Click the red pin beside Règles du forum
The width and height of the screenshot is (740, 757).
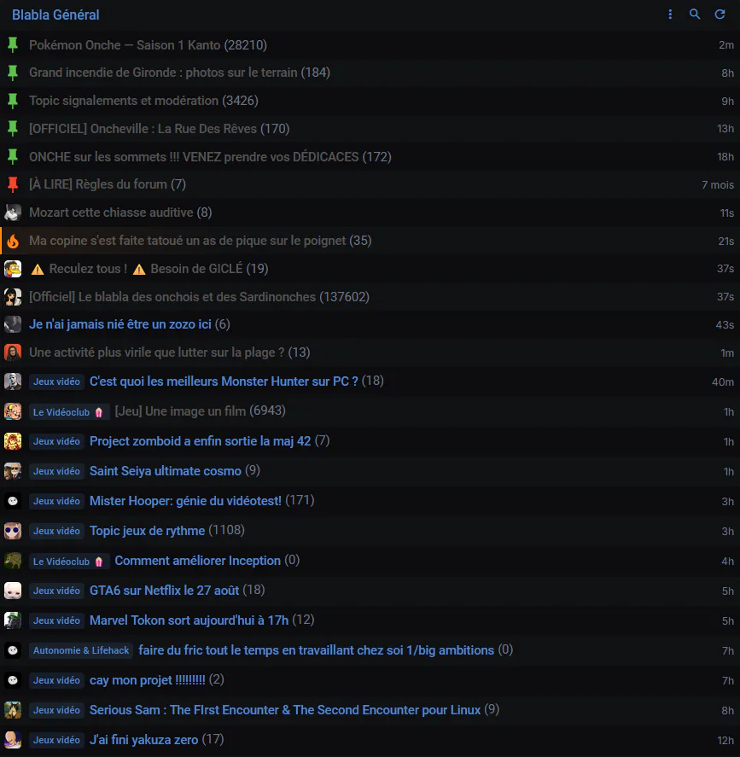[13, 184]
